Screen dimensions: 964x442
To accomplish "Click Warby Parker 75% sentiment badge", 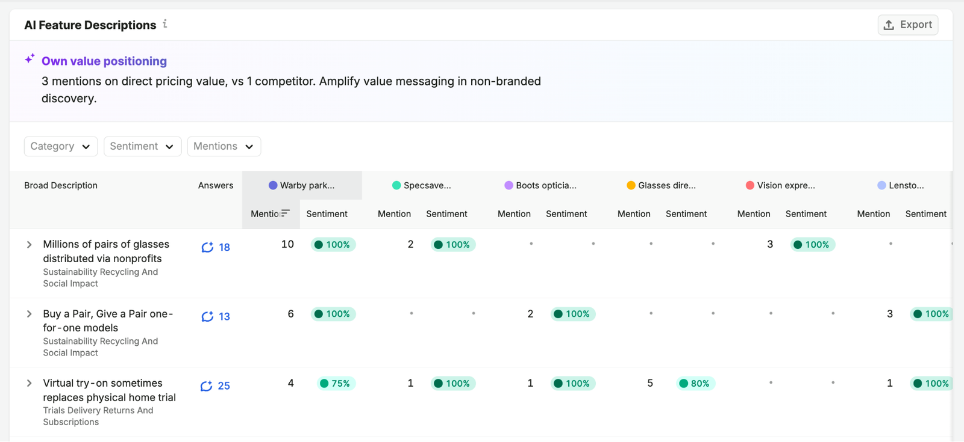I will (x=336, y=384).
